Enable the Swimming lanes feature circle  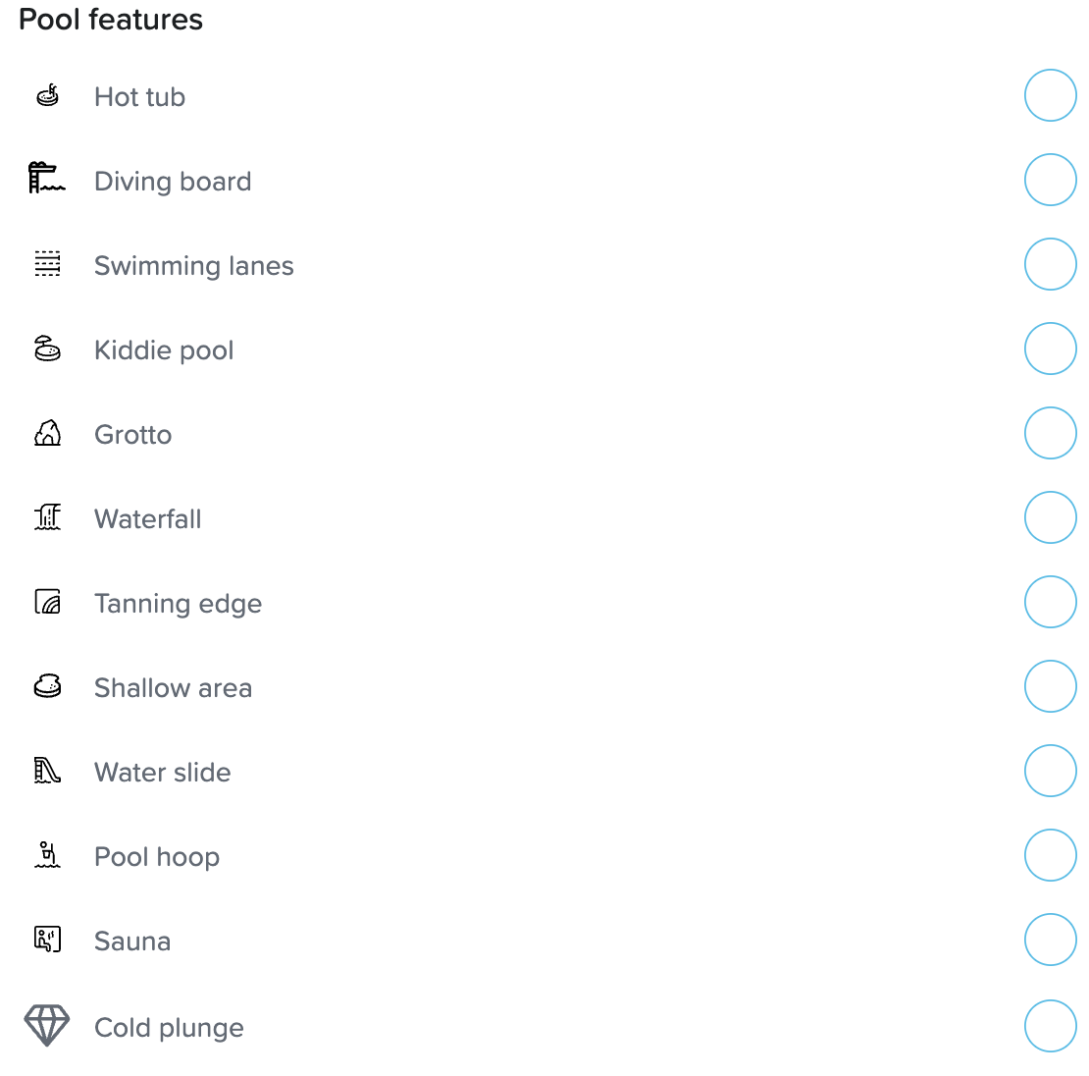click(1050, 264)
